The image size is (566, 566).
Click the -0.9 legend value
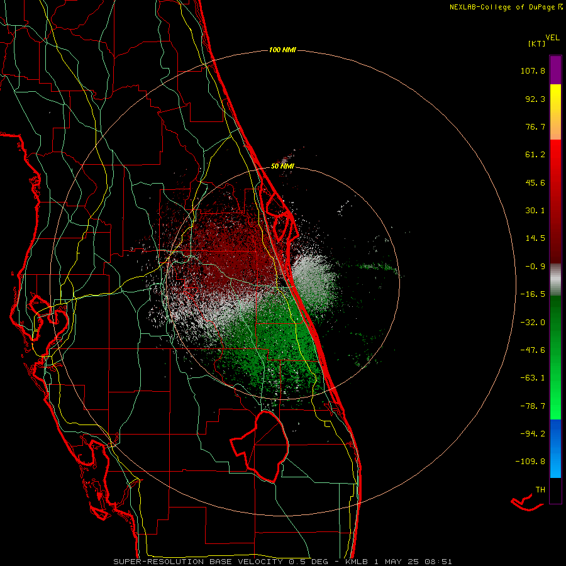[x=535, y=267]
